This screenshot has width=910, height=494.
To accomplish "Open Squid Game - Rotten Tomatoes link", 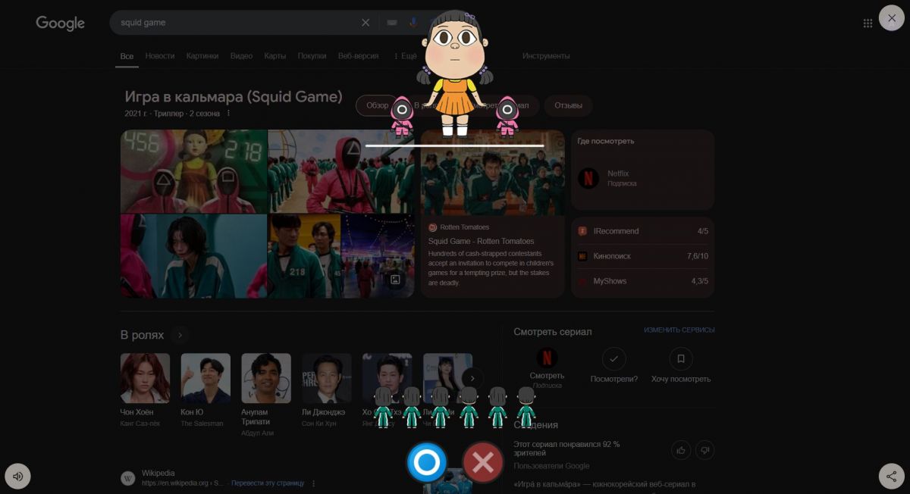I will coord(481,241).
